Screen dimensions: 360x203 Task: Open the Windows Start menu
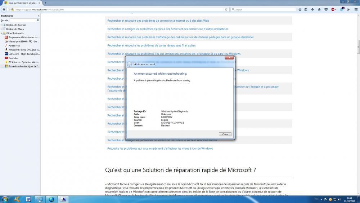5,199
